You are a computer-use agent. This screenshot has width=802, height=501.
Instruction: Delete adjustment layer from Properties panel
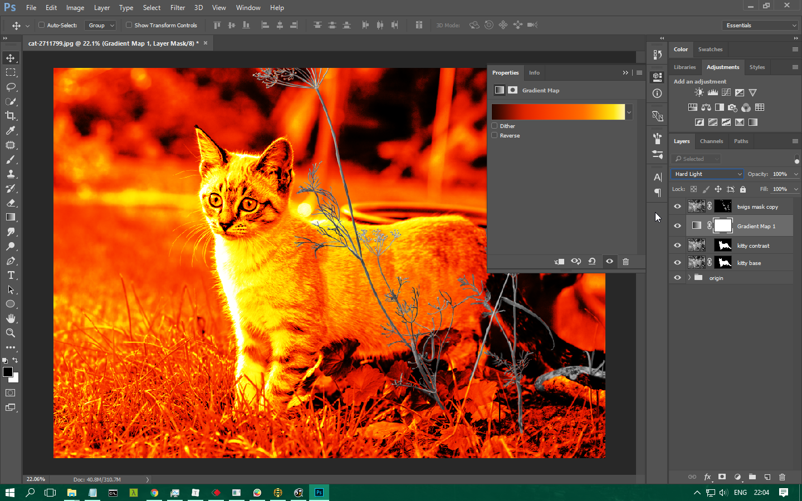tap(625, 262)
